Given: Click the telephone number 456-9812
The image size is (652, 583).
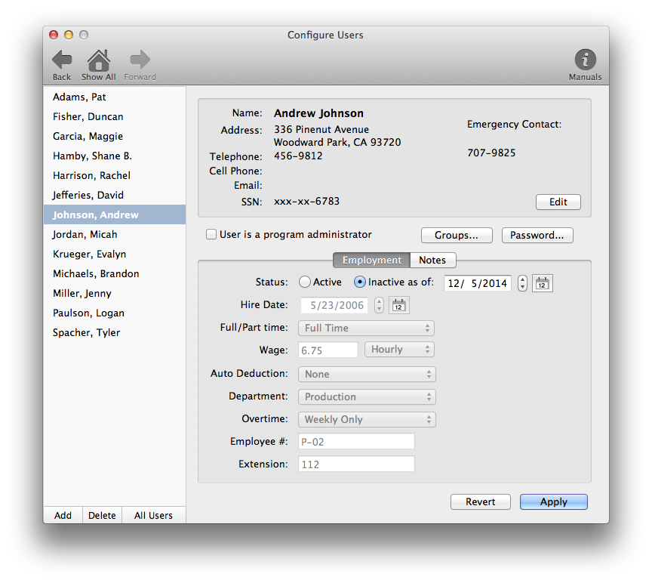Looking at the screenshot, I should click(x=298, y=156).
